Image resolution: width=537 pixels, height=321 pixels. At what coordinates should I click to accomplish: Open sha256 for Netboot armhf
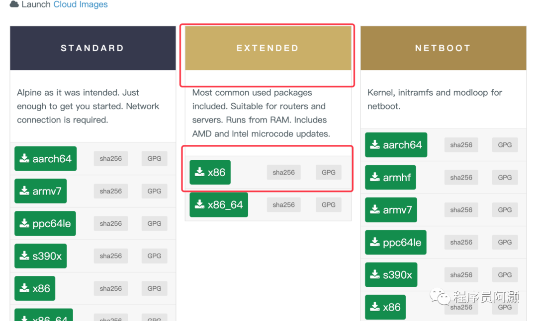pos(461,178)
